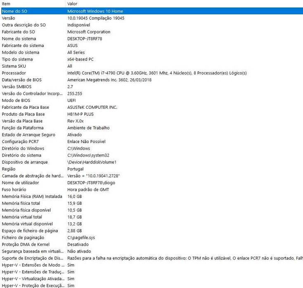Viewport: 303px width, 288px height.
Task: Select the "Outra descrição do SO" row
Action: tap(152, 25)
